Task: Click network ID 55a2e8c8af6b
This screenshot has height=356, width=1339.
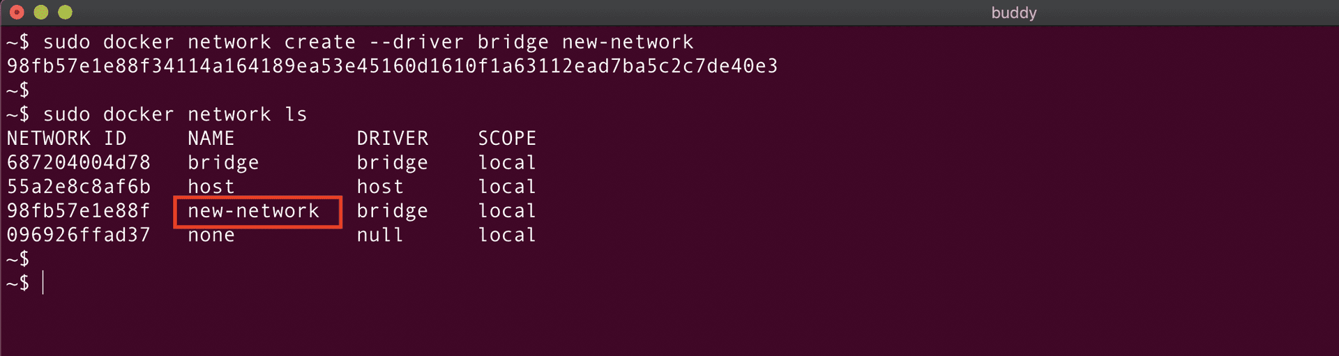Action: click(x=78, y=187)
